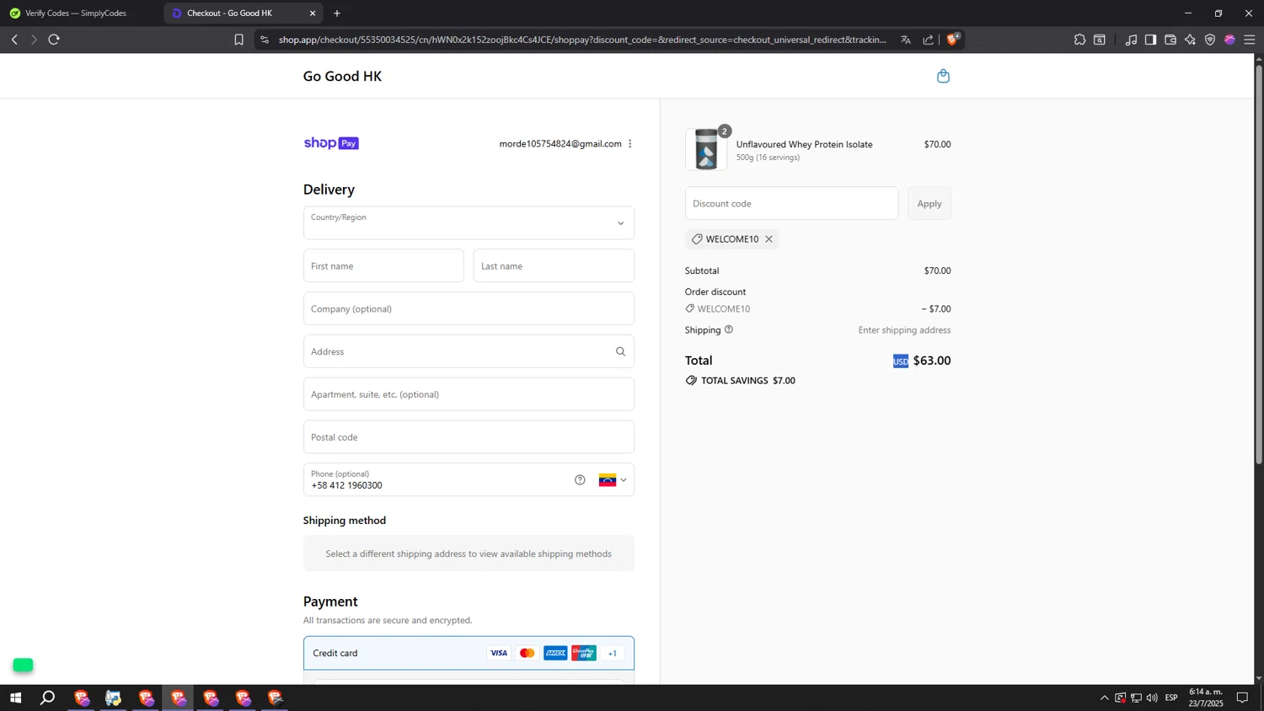Open the browser main menu

(1250, 40)
